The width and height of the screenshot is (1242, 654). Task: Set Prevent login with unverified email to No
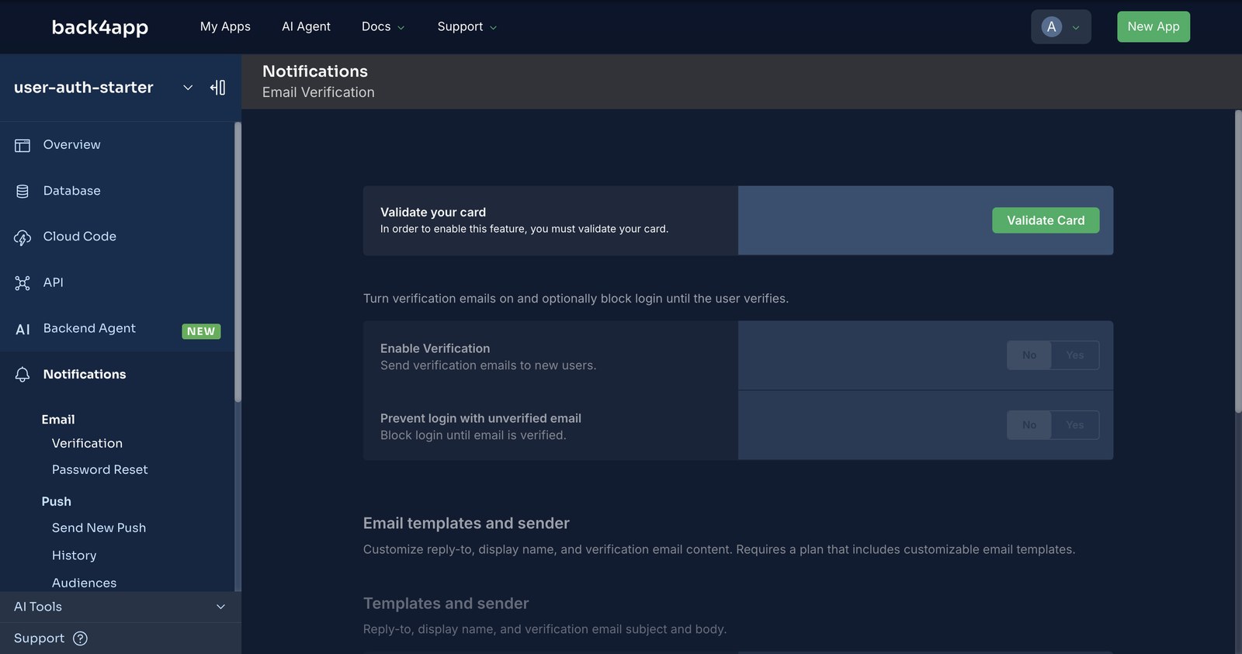click(x=1029, y=425)
